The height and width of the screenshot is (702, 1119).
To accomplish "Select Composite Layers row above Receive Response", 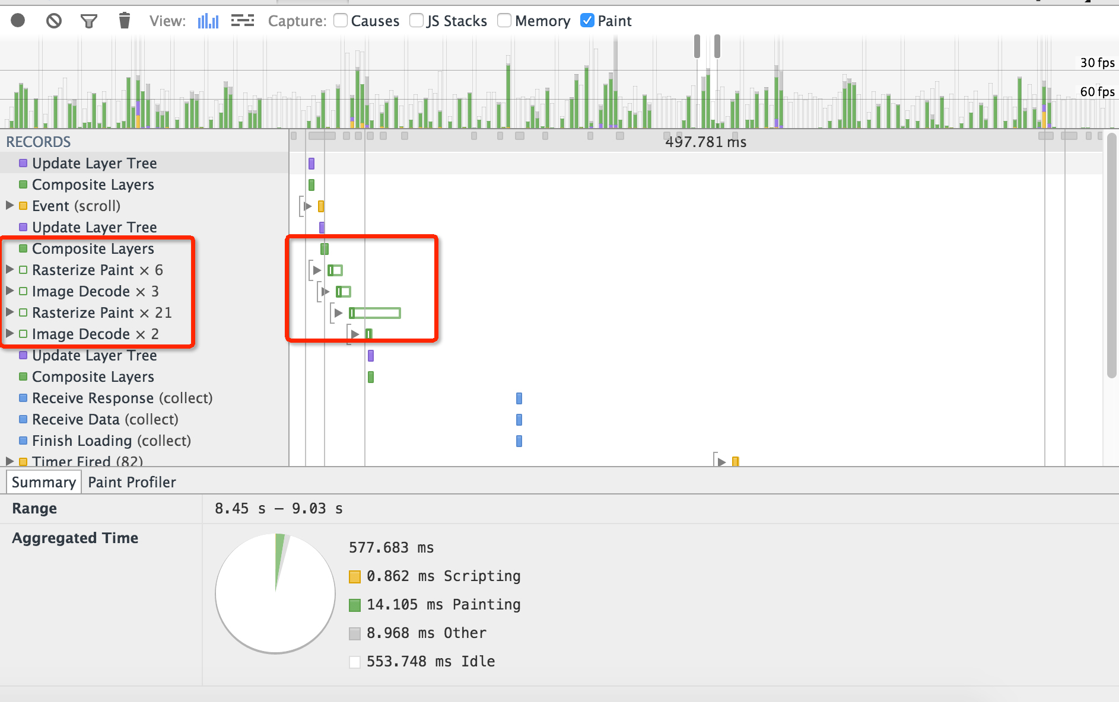I will point(144,376).
